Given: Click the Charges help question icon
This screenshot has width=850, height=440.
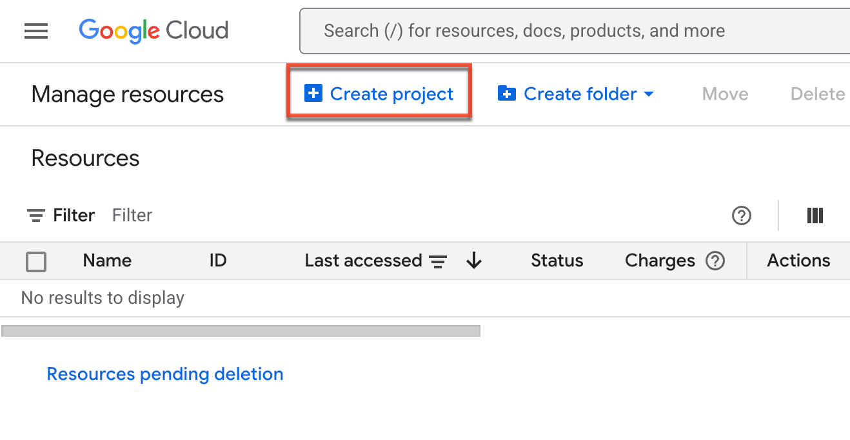Looking at the screenshot, I should coord(715,261).
